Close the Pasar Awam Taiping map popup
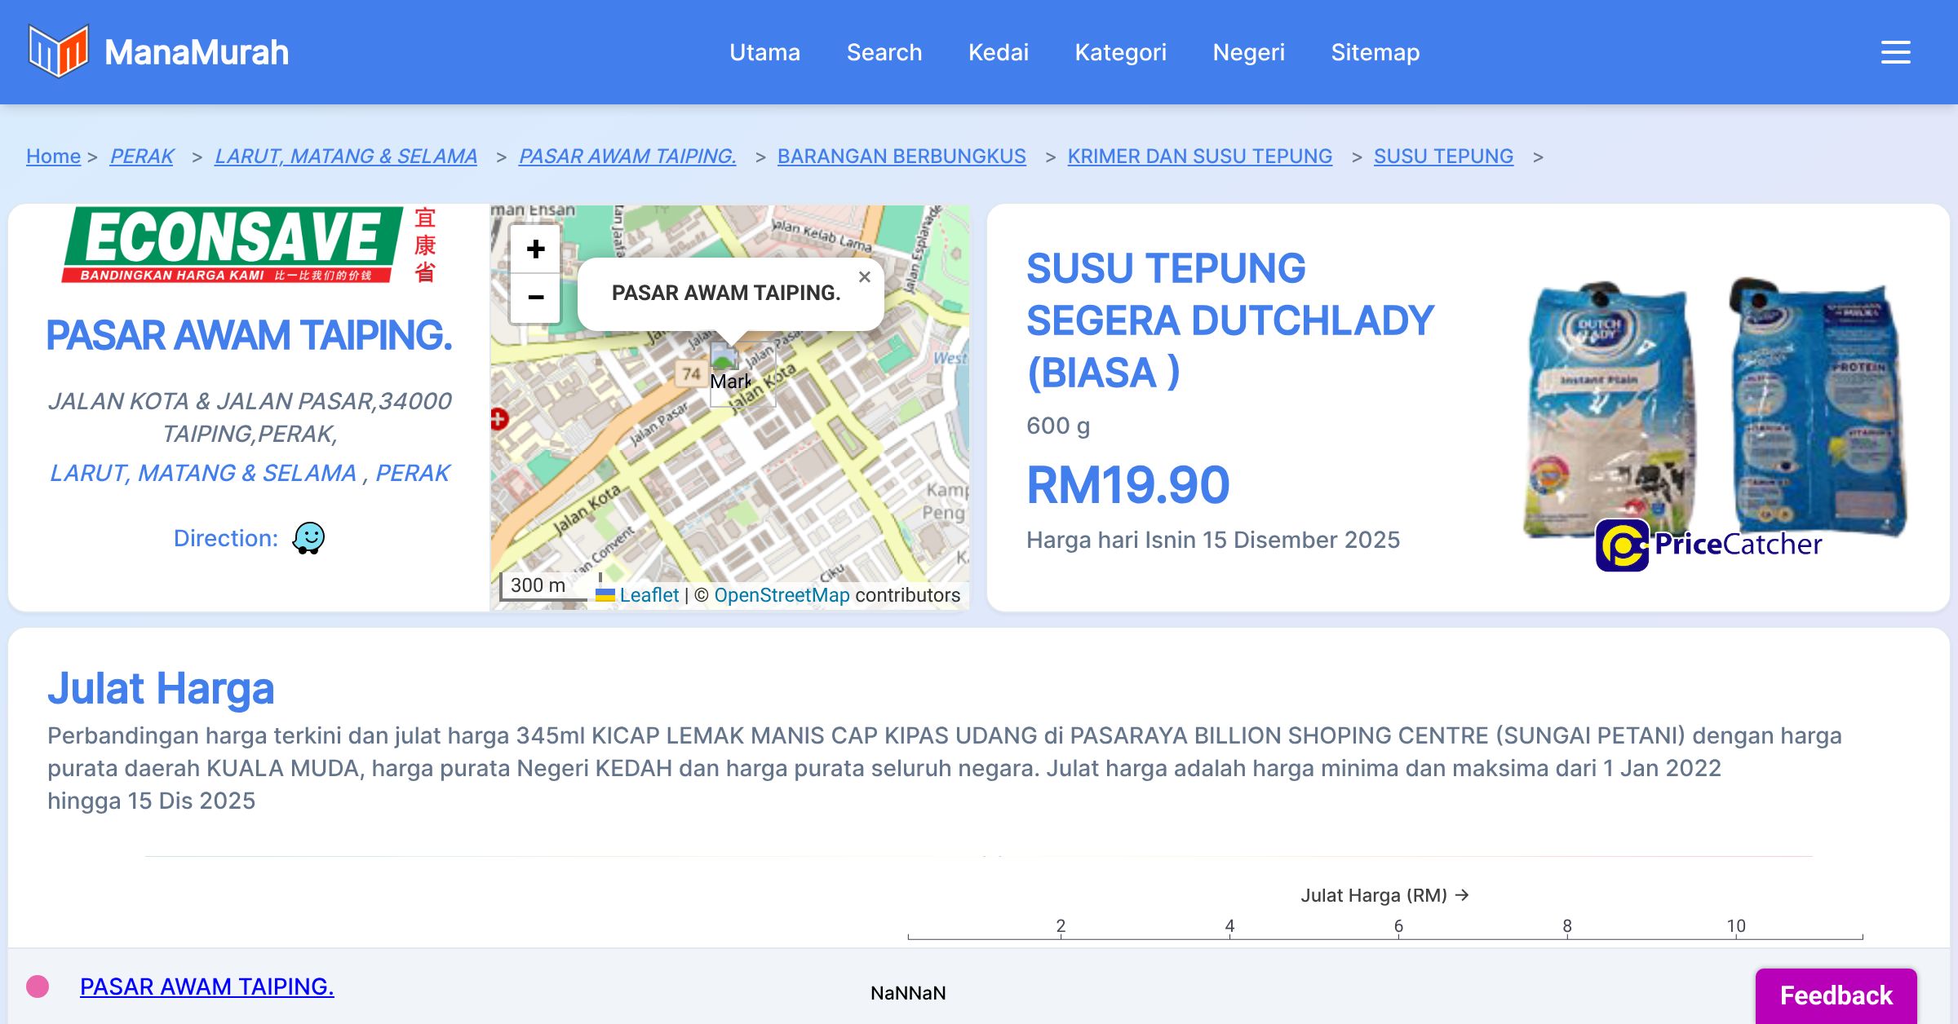The height and width of the screenshot is (1024, 1958). (865, 277)
